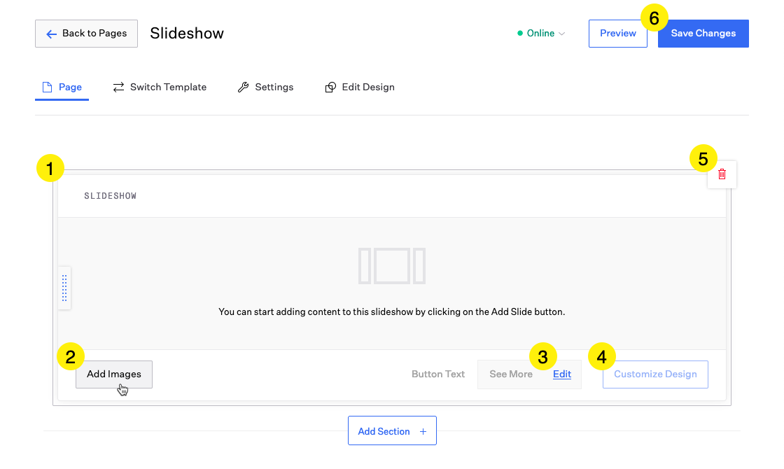Click the SLIDESHOW section header label
Viewport: 784px width, 469px height.
(x=111, y=196)
